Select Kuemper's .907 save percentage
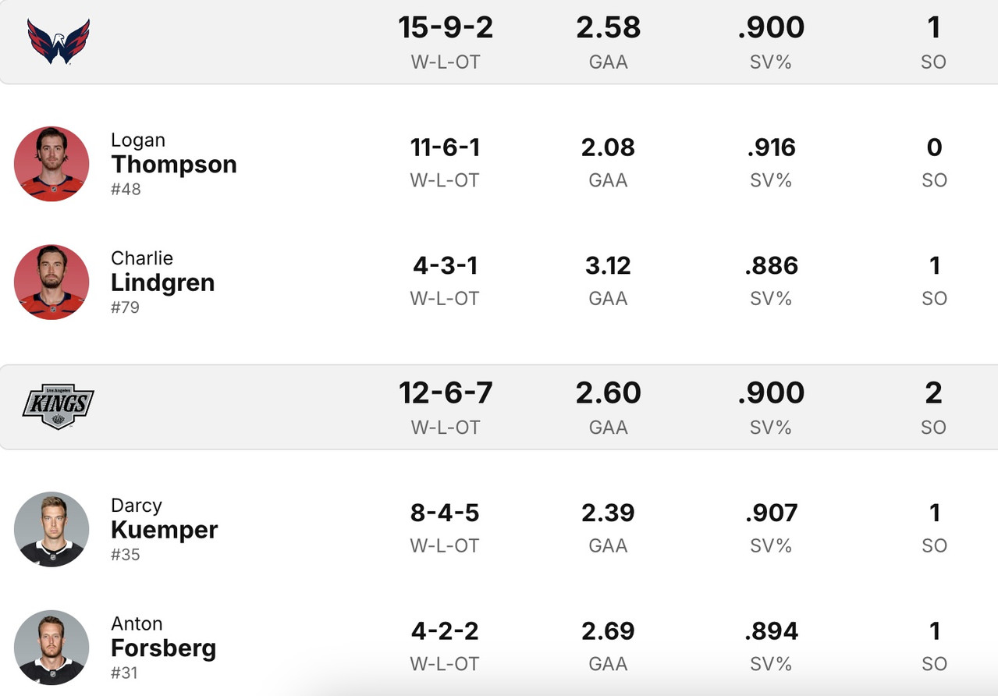 [x=771, y=513]
